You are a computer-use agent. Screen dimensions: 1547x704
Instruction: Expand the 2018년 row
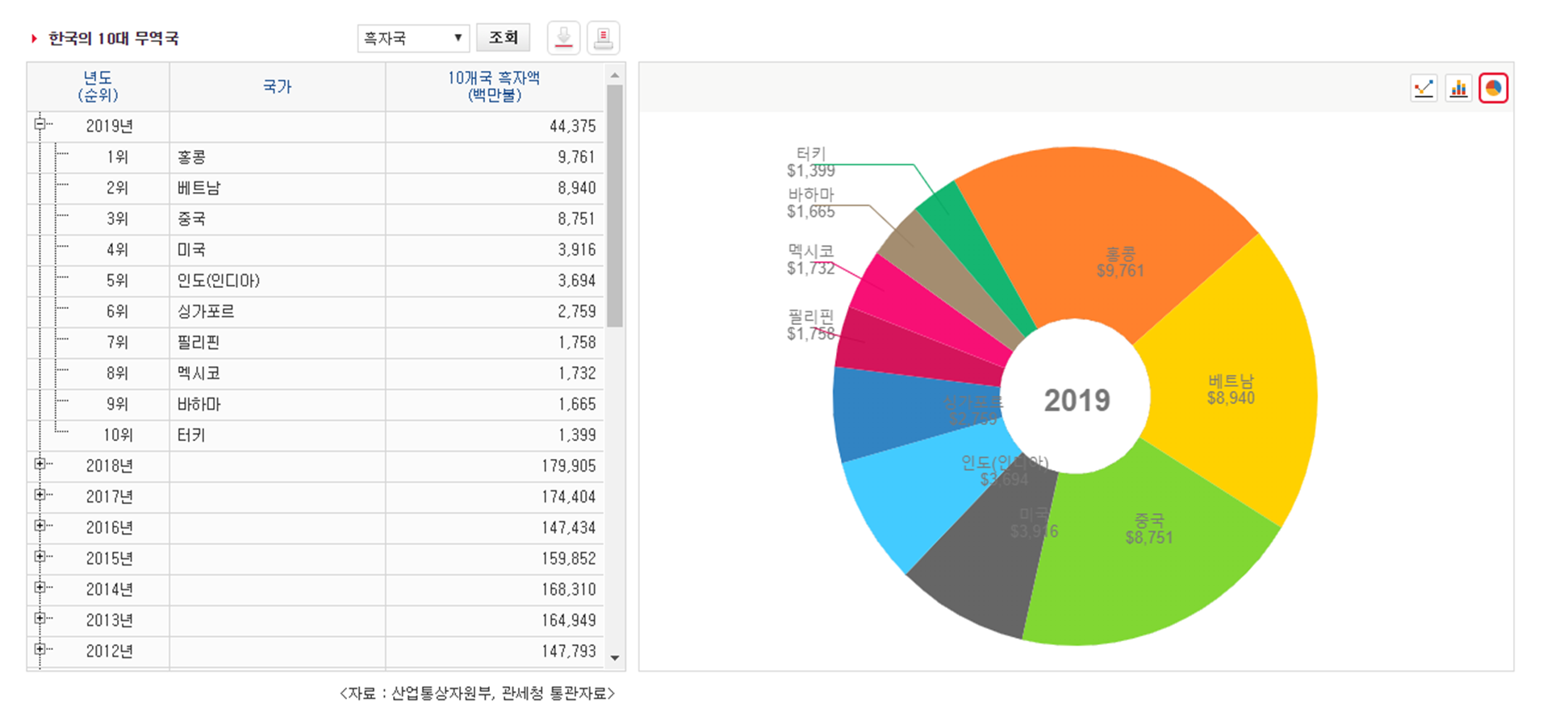pos(40,464)
